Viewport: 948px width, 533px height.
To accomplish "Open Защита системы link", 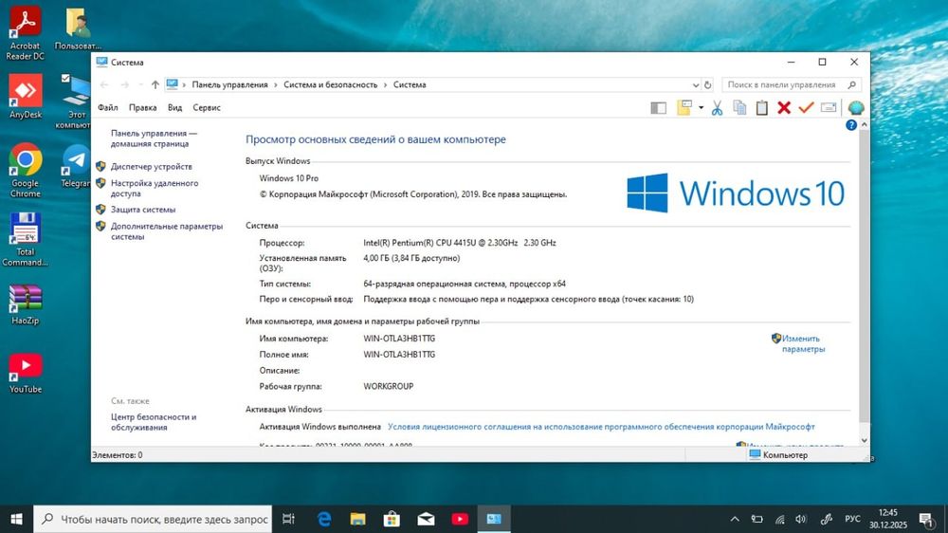I will click(143, 210).
